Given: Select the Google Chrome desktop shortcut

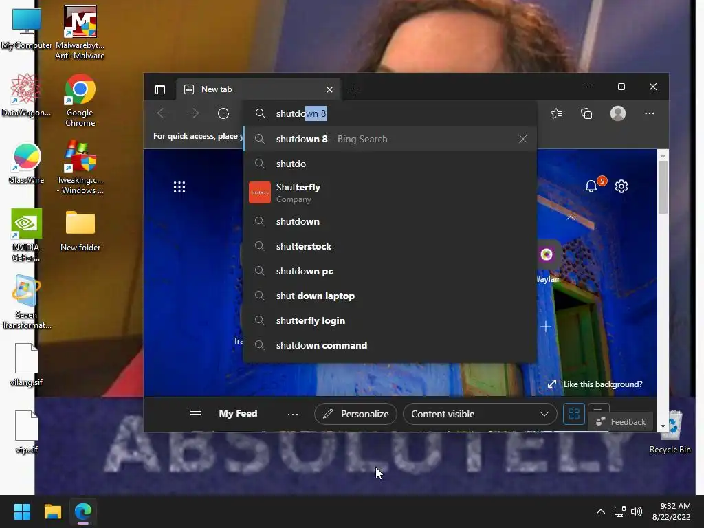Looking at the screenshot, I should point(80,100).
